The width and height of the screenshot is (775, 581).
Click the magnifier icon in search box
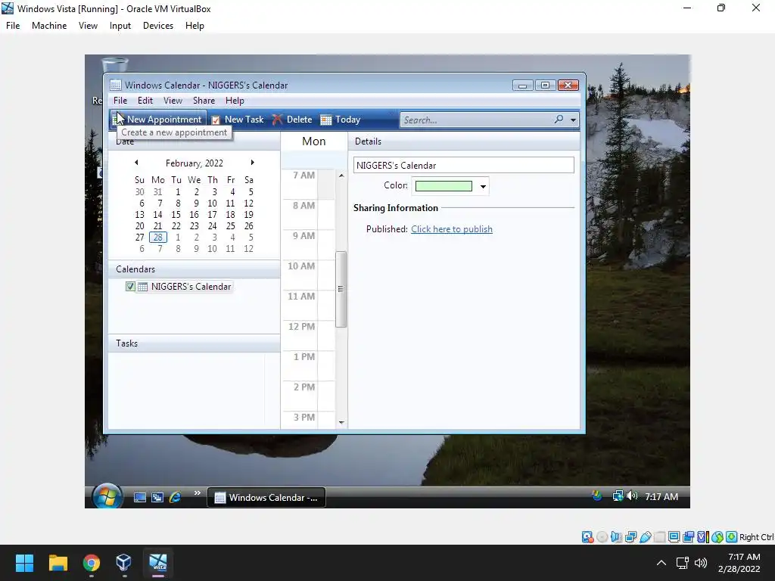(x=559, y=119)
